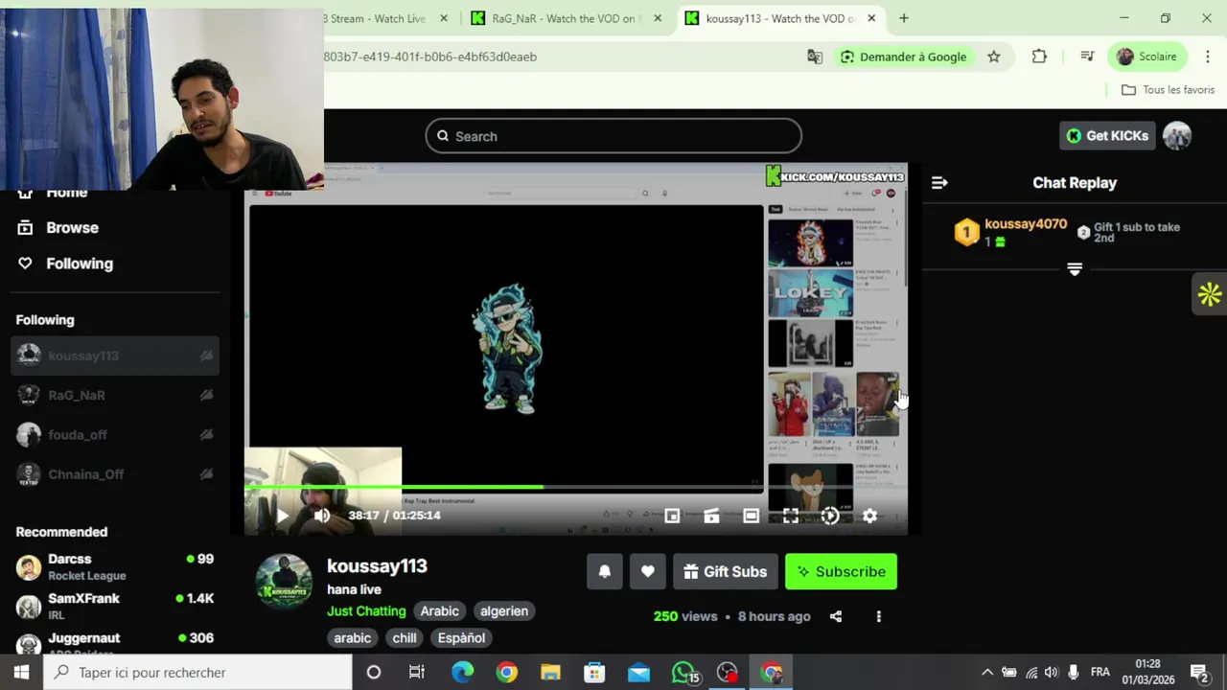The height and width of the screenshot is (690, 1227).
Task: Create a clip from the video
Action: (x=711, y=516)
